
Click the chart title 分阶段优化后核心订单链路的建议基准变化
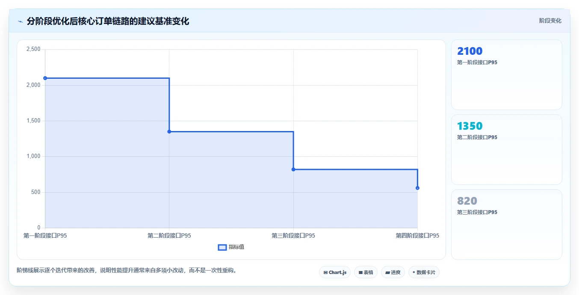click(108, 21)
